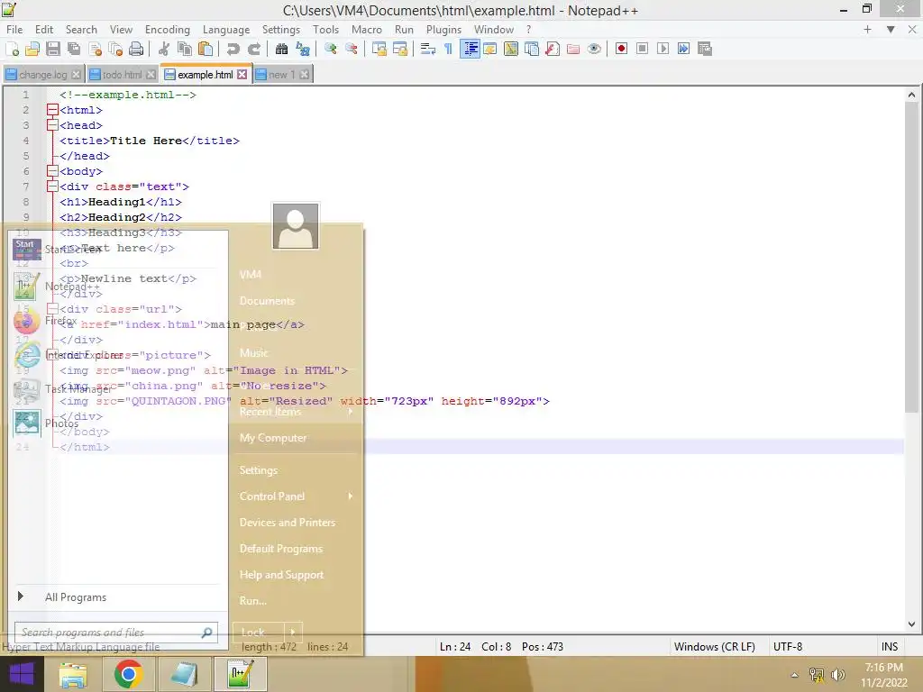
Task: Open the Language menu
Action: coord(226,30)
